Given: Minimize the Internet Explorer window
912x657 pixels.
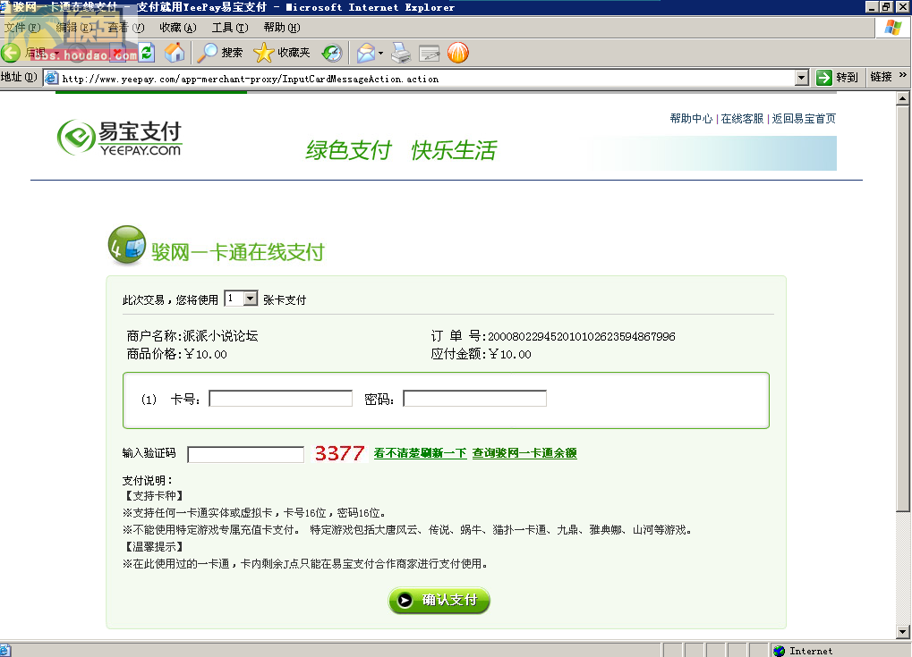Looking at the screenshot, I should (872, 6).
